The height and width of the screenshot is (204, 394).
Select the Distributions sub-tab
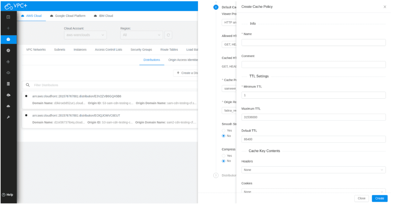tap(152, 60)
